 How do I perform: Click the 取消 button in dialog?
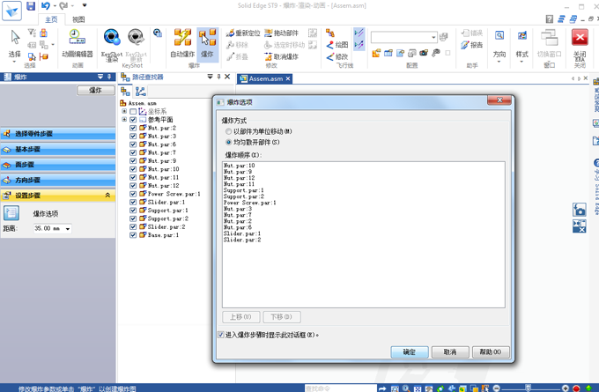coord(449,351)
